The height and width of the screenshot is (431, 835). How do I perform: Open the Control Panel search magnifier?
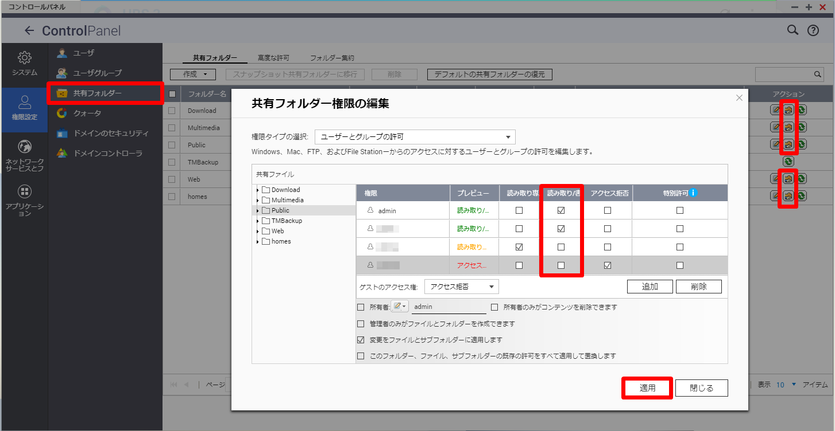pos(793,30)
